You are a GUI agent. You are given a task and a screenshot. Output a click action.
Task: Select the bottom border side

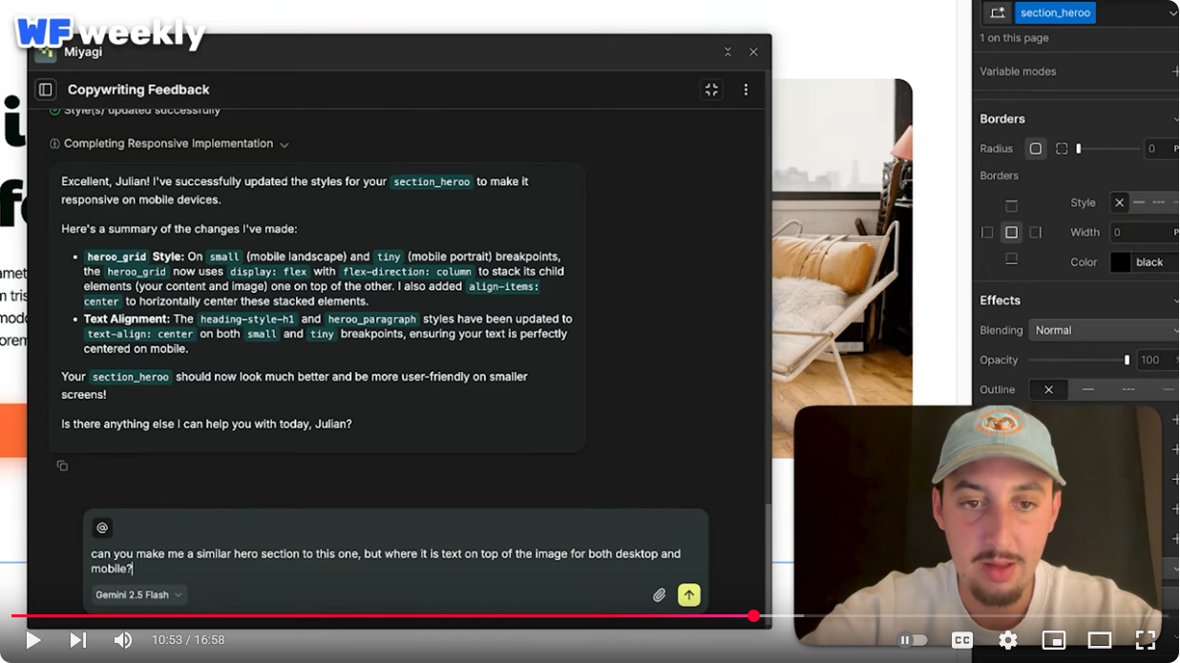(1012, 259)
